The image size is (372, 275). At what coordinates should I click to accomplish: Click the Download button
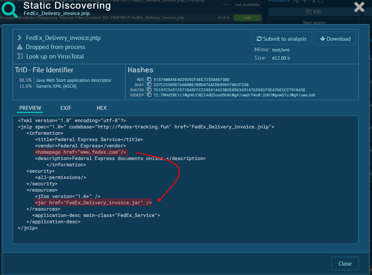click(335, 39)
